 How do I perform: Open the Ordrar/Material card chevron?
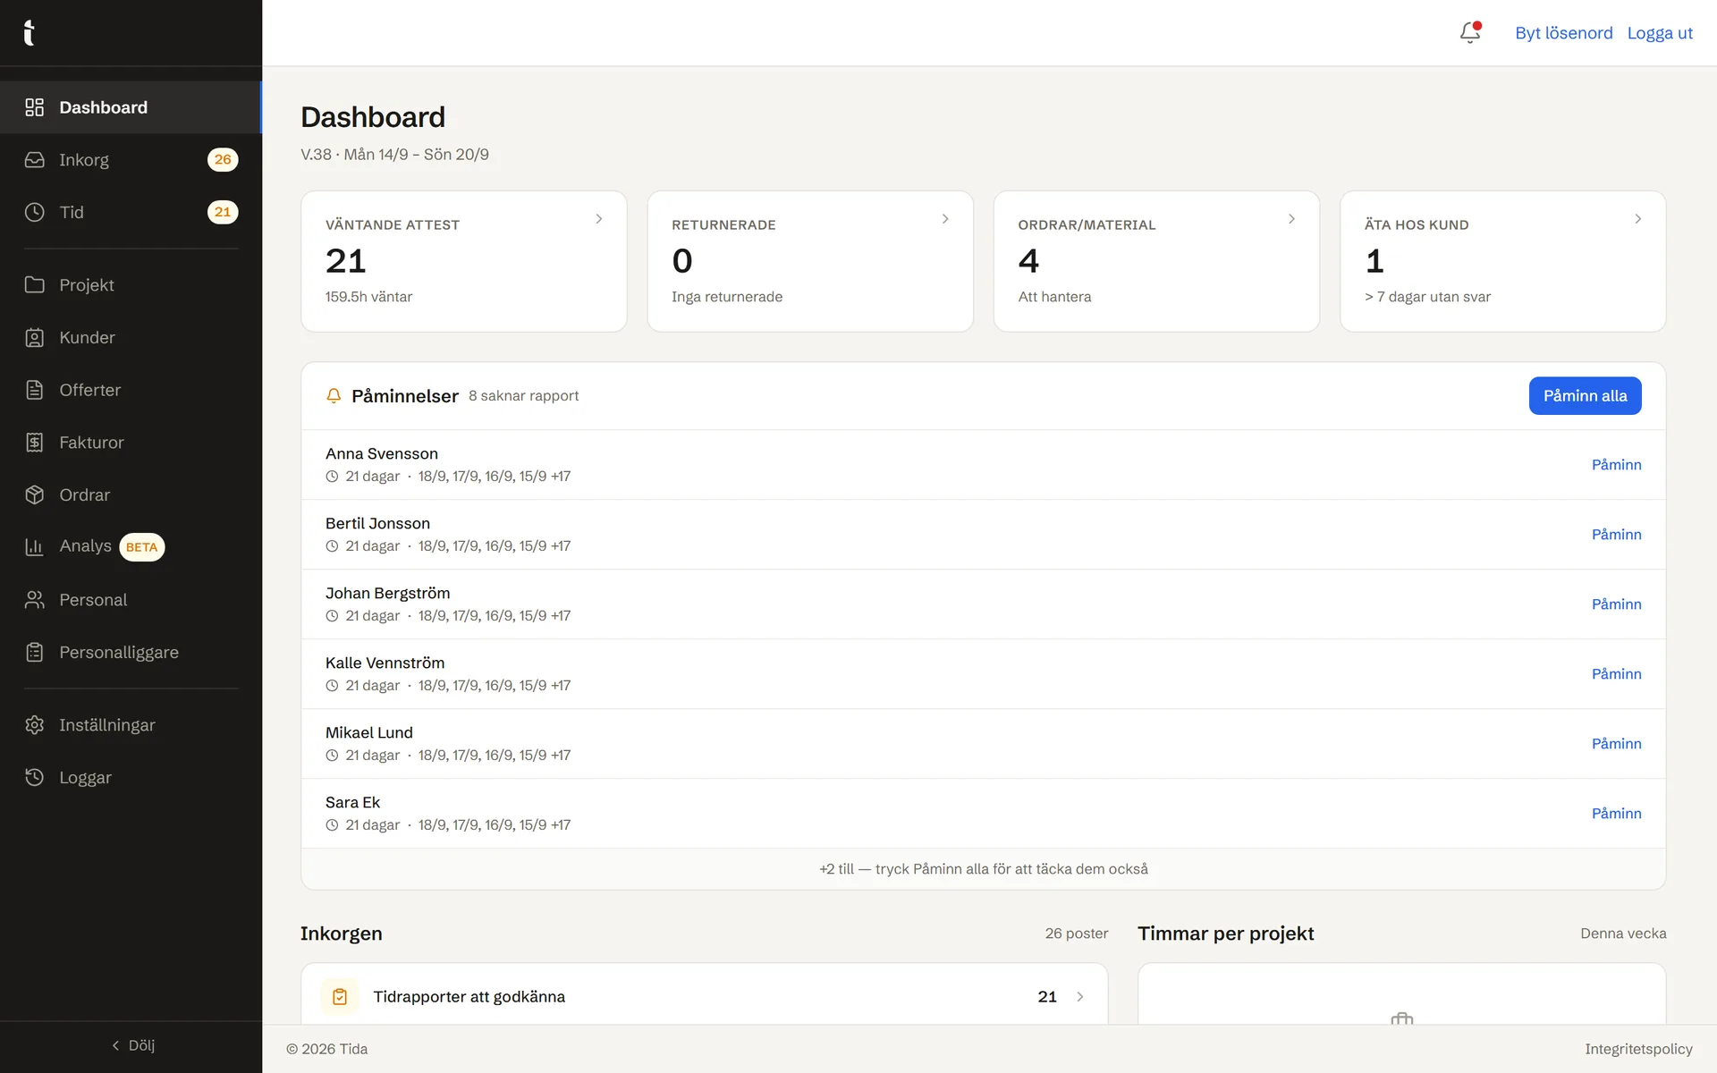coord(1291,219)
